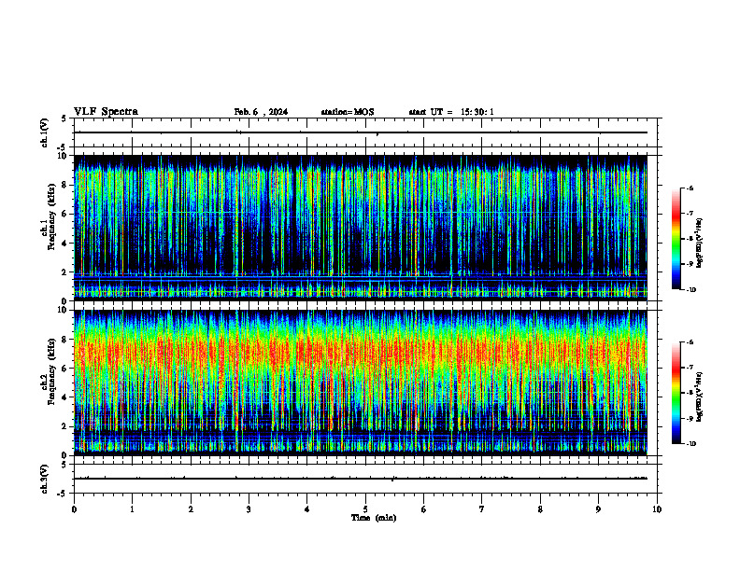Click the "4" kHz tick on ch.2 frequency axis
The height and width of the screenshot is (571, 740).
pyautogui.click(x=65, y=397)
